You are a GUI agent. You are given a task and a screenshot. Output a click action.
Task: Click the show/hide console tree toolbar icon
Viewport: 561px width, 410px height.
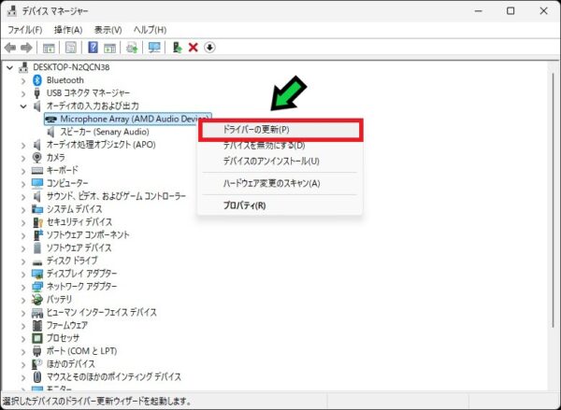click(49, 48)
